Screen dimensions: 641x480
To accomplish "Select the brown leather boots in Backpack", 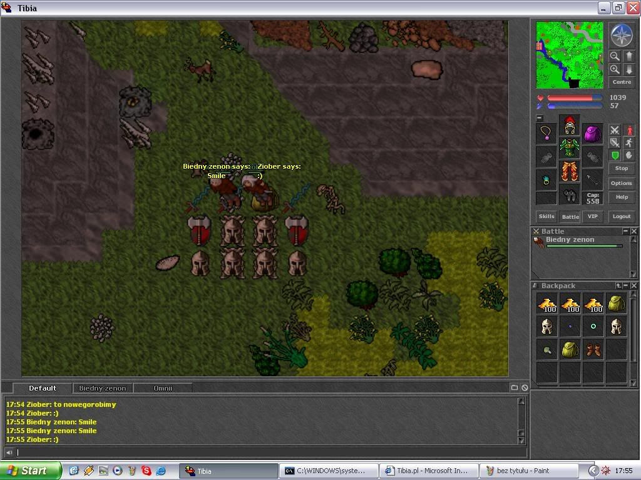I will [x=593, y=350].
